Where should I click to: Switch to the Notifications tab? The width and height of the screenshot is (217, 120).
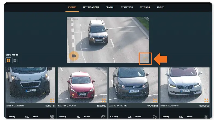91,7
